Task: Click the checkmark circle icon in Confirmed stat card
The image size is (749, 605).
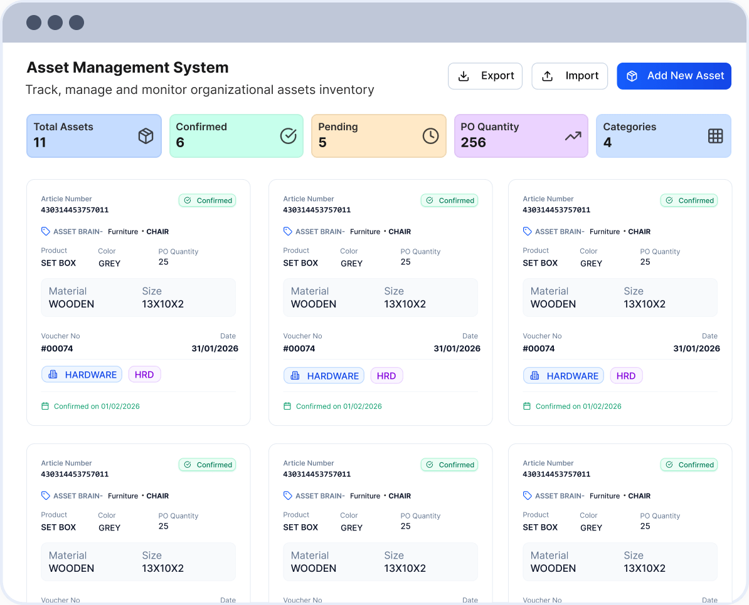Action: pos(288,136)
